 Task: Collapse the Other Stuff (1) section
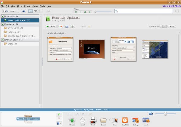(2, 40)
